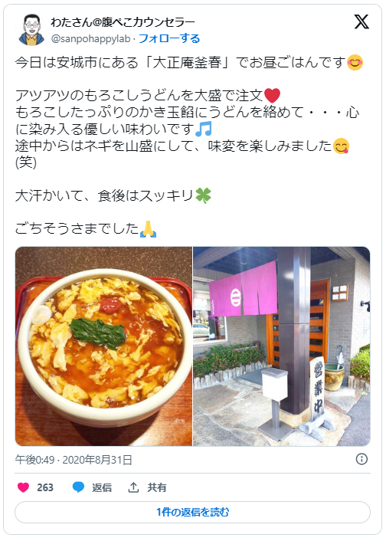Click the pink heart like icon

click(x=23, y=487)
